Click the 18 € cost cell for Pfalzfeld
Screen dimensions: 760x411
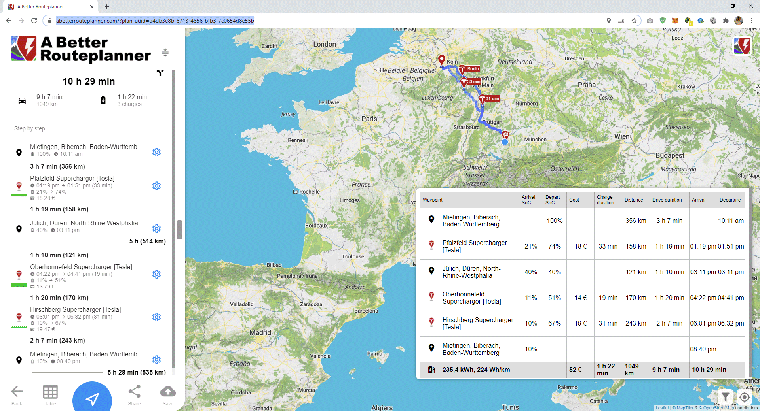click(x=581, y=246)
